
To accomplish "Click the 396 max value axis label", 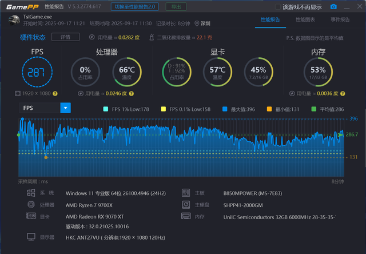I will click(353, 118).
